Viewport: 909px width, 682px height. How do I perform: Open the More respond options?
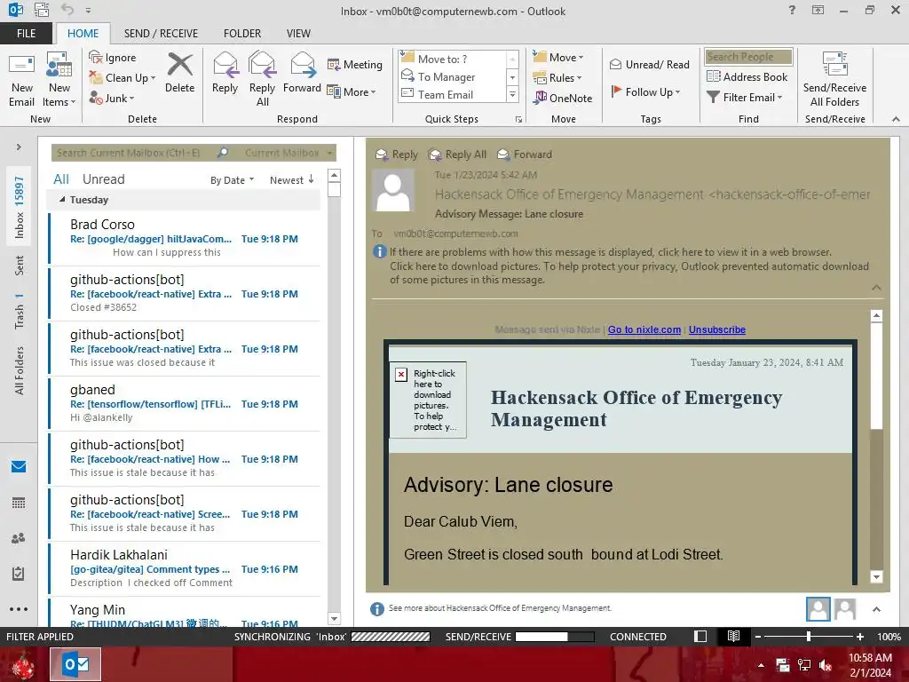point(352,91)
